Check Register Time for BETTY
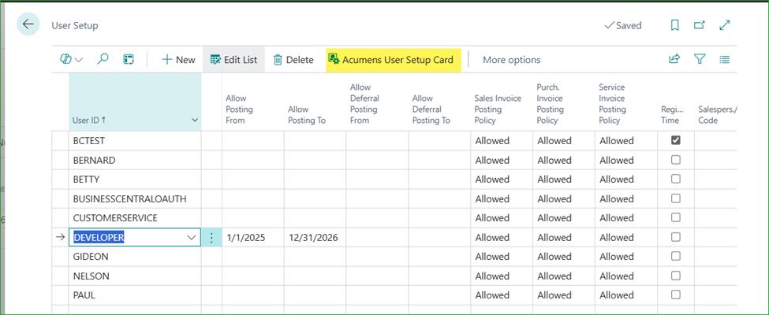The image size is (769, 315). tap(676, 179)
